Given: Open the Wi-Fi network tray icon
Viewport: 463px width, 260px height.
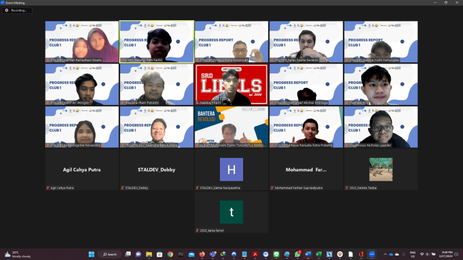Looking at the screenshot, I should [x=422, y=254].
